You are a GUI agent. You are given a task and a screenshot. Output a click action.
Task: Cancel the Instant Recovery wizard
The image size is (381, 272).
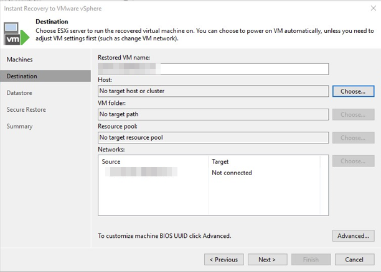[354, 260]
